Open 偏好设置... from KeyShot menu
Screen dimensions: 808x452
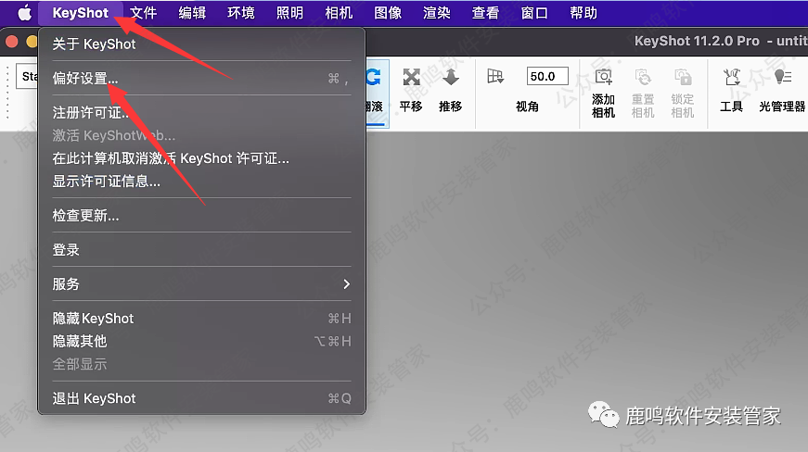click(85, 79)
